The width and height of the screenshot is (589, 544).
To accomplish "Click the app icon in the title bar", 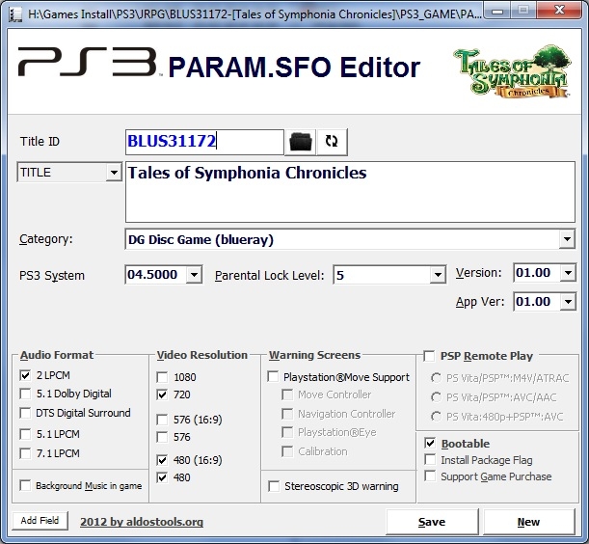I will [x=15, y=14].
